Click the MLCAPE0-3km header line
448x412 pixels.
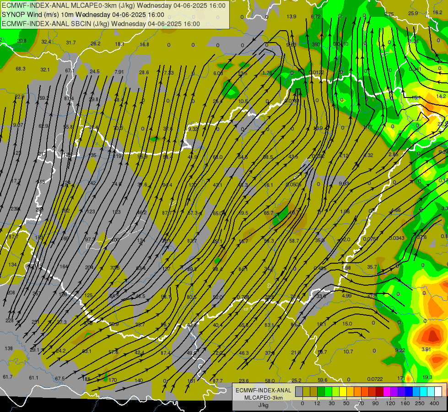point(113,5)
